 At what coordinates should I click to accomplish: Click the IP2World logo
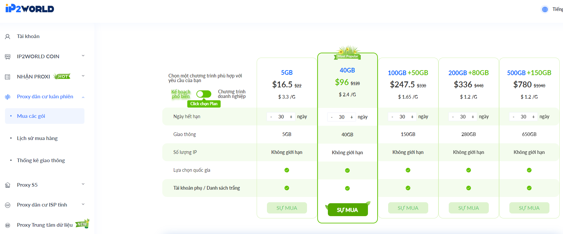[30, 8]
